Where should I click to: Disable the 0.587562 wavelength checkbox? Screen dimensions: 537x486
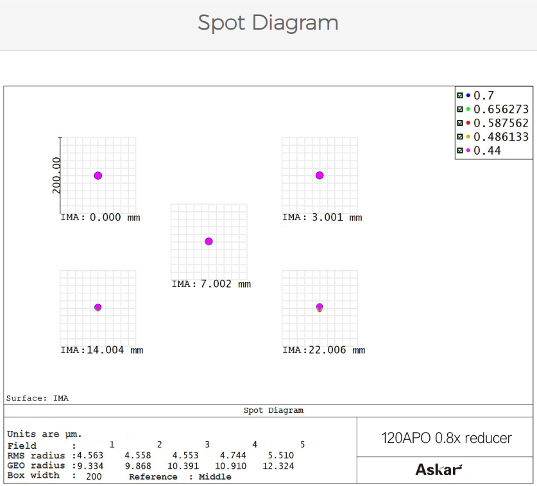pos(460,123)
